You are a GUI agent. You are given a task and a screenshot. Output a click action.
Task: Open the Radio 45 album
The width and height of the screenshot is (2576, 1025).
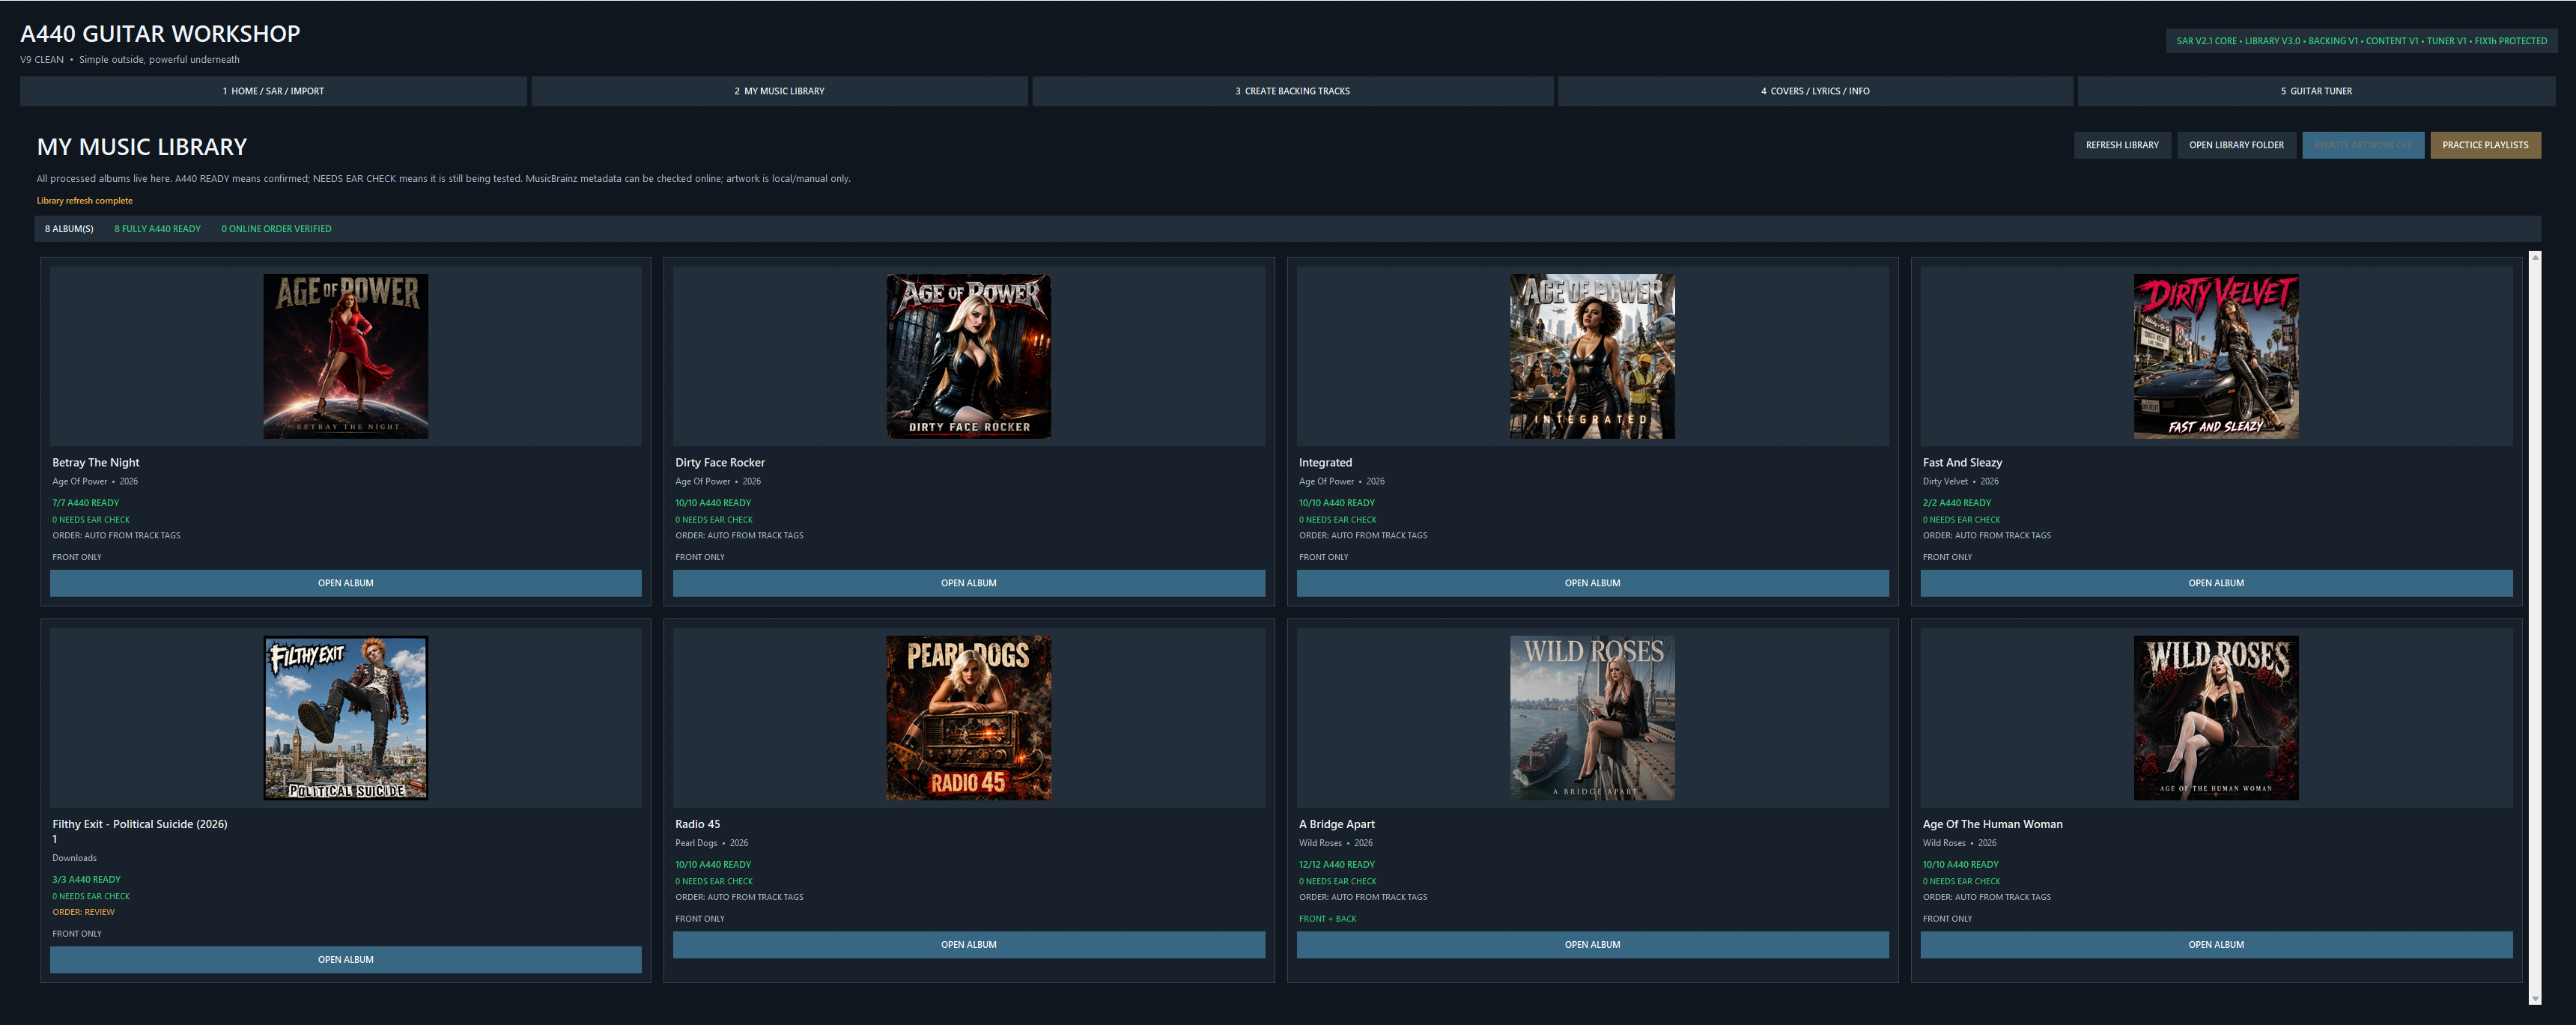pyautogui.click(x=969, y=945)
